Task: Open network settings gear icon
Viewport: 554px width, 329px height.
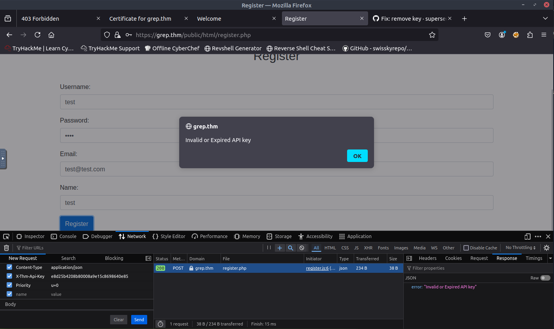Action: pyautogui.click(x=547, y=248)
